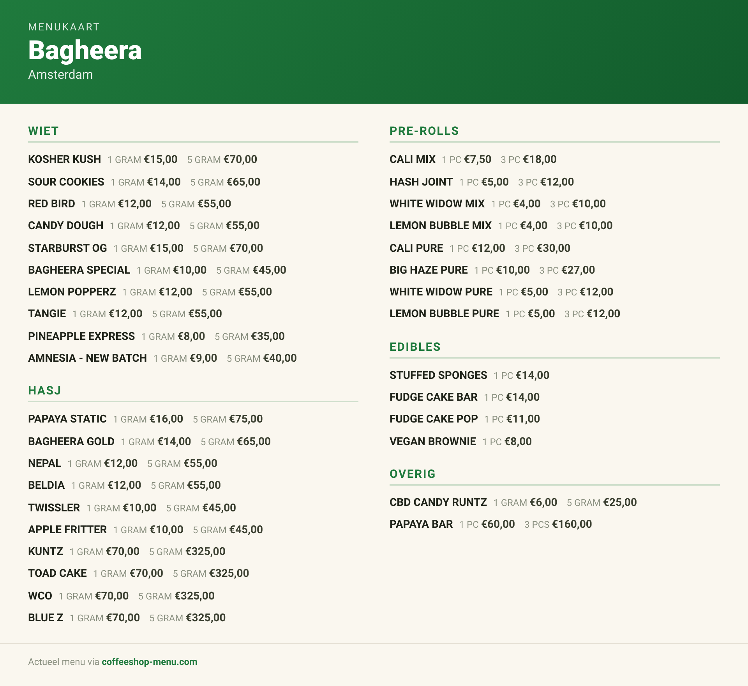Click the VEGAN BROWNIE item name
This screenshot has height=686, width=748.
coord(433,442)
